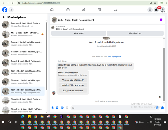Open the account profile menu
Screen dimensions: 168x130
(x=163, y=10)
